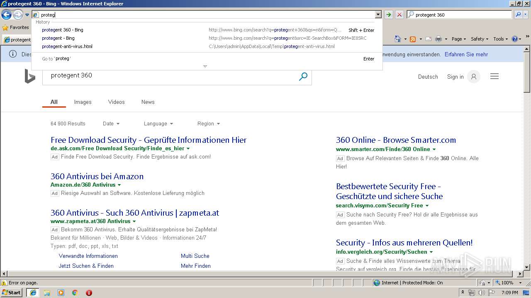
Task: Click the Read Mail envelope icon
Action: click(x=428, y=39)
